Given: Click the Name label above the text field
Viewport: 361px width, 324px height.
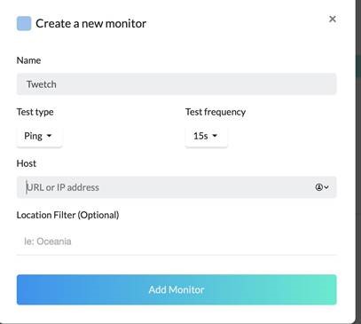Looking at the screenshot, I should [28, 60].
